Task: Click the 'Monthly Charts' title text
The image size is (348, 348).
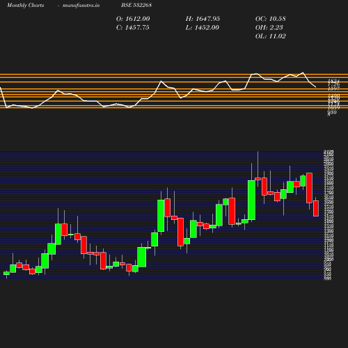Action: coord(25,5)
